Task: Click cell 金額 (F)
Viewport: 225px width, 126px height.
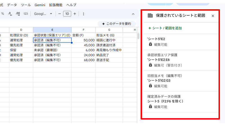Action: point(84,35)
